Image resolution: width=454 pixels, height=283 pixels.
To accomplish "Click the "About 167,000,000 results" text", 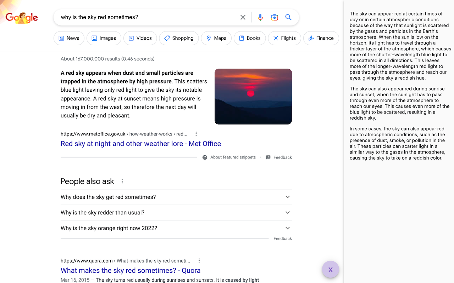I will click(x=107, y=59).
